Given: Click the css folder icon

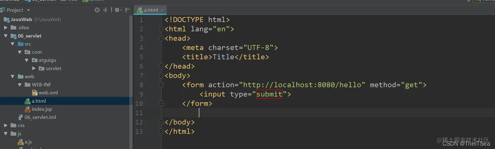Looking at the screenshot, I should [x=13, y=125].
